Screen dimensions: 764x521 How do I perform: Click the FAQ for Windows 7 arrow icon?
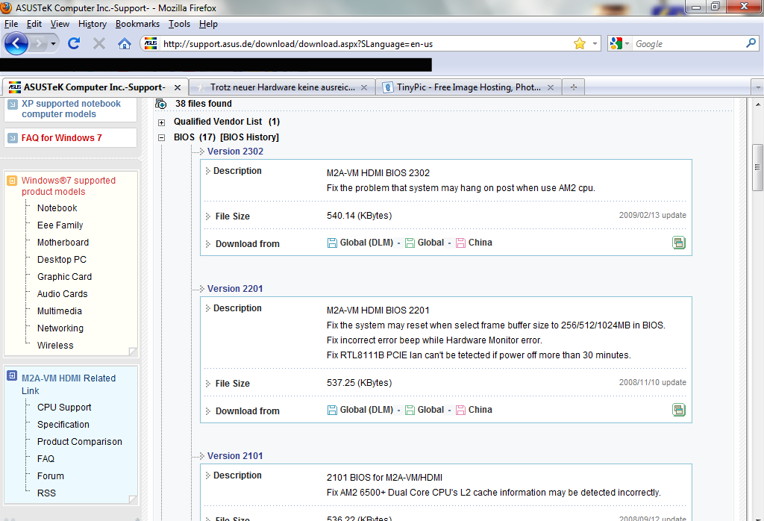pyautogui.click(x=13, y=138)
